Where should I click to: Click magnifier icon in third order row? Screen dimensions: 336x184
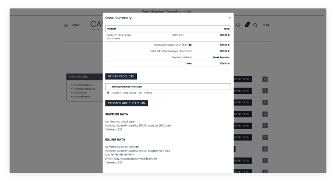pos(265,103)
